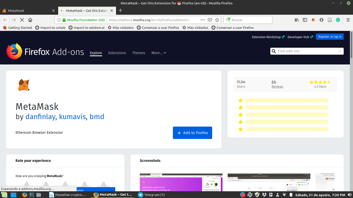The height and width of the screenshot is (198, 353).
Task: Open the second screenshot thumbnail
Action: point(269,183)
